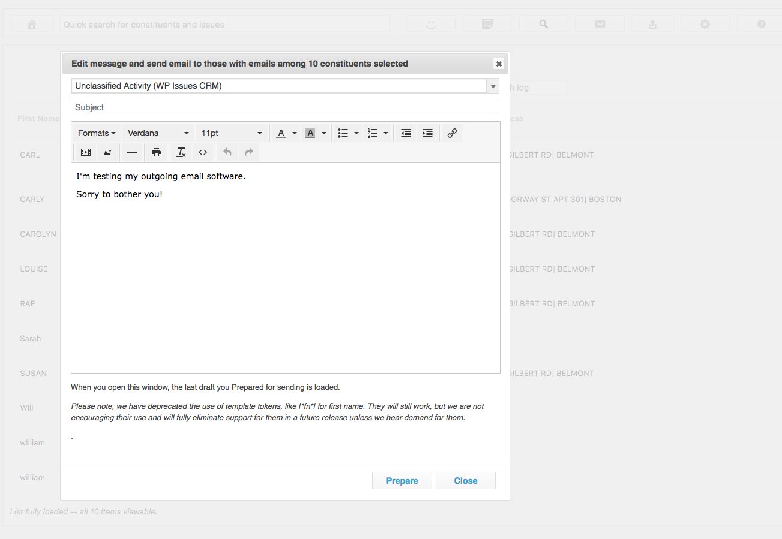The image size is (782, 539).
Task: Select the Sarah row in constituent list
Action: (x=31, y=338)
